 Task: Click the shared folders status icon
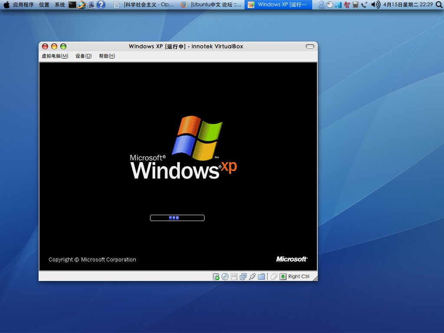[x=261, y=277]
